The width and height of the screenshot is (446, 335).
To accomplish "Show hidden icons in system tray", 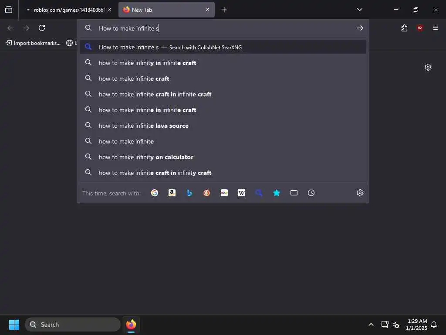I will 371,325.
